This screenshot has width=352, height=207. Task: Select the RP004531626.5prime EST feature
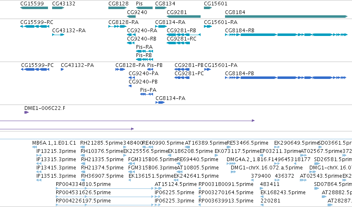click(x=105, y=197)
